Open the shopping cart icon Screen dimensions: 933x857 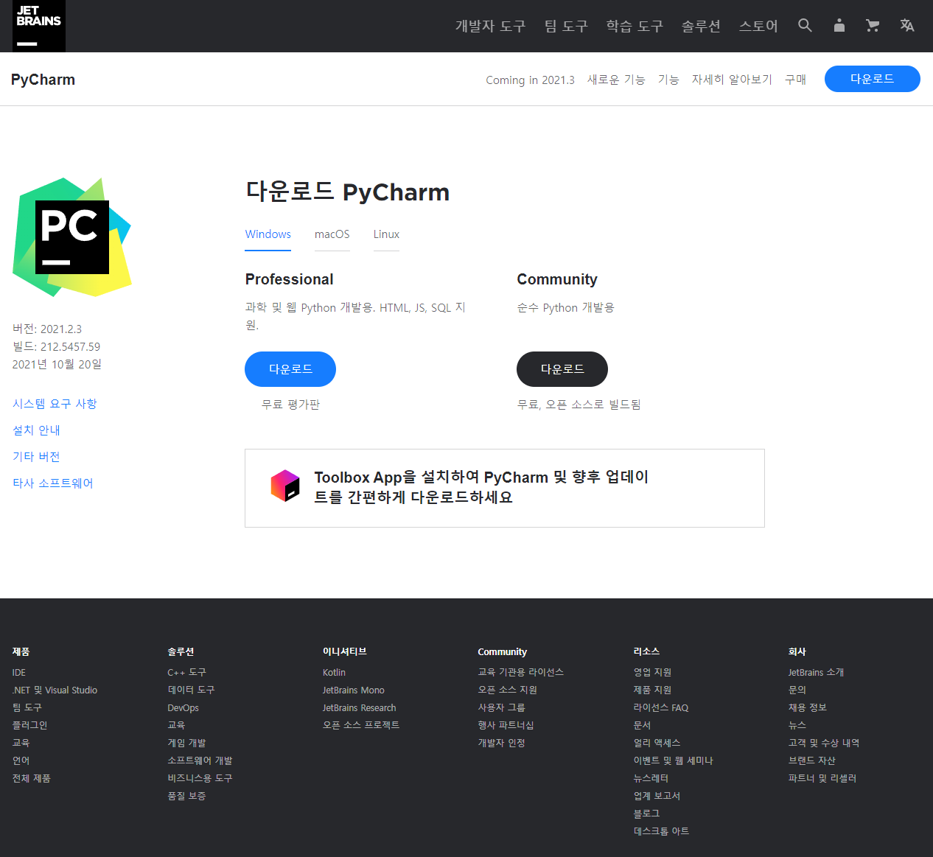point(873,26)
